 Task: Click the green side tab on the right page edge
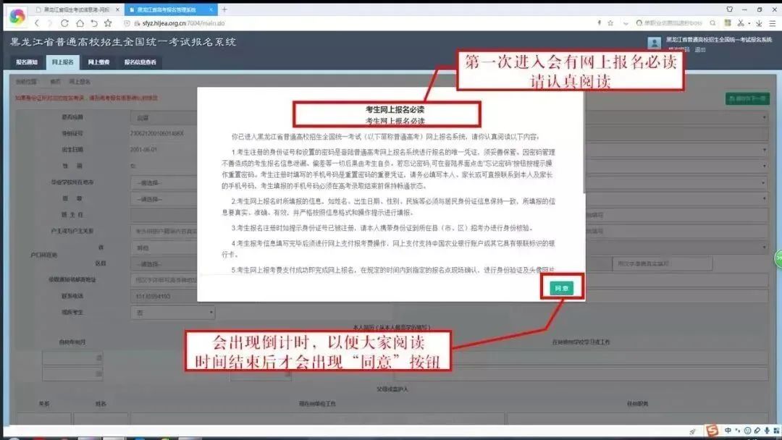pos(778,258)
